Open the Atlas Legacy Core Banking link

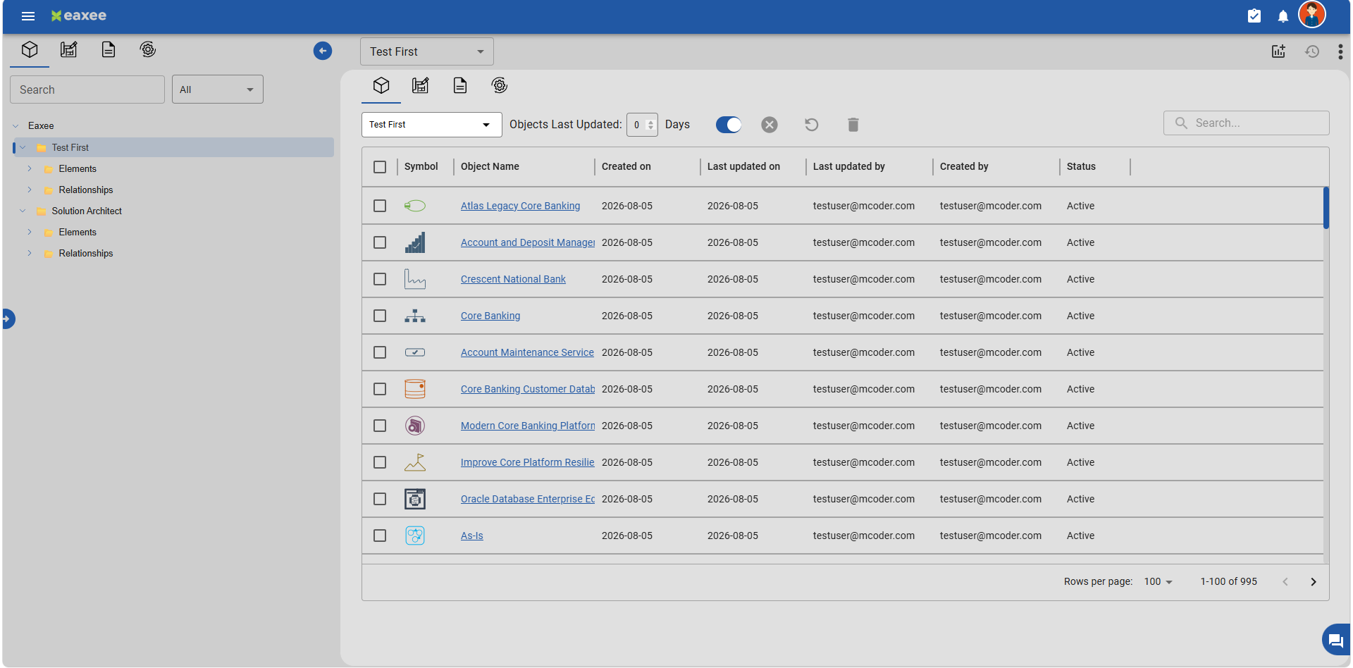point(520,206)
